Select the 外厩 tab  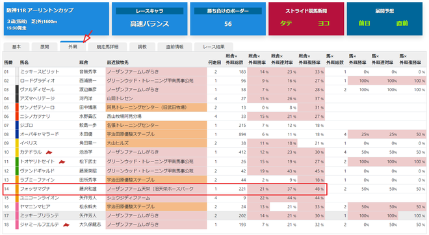pos(73,47)
